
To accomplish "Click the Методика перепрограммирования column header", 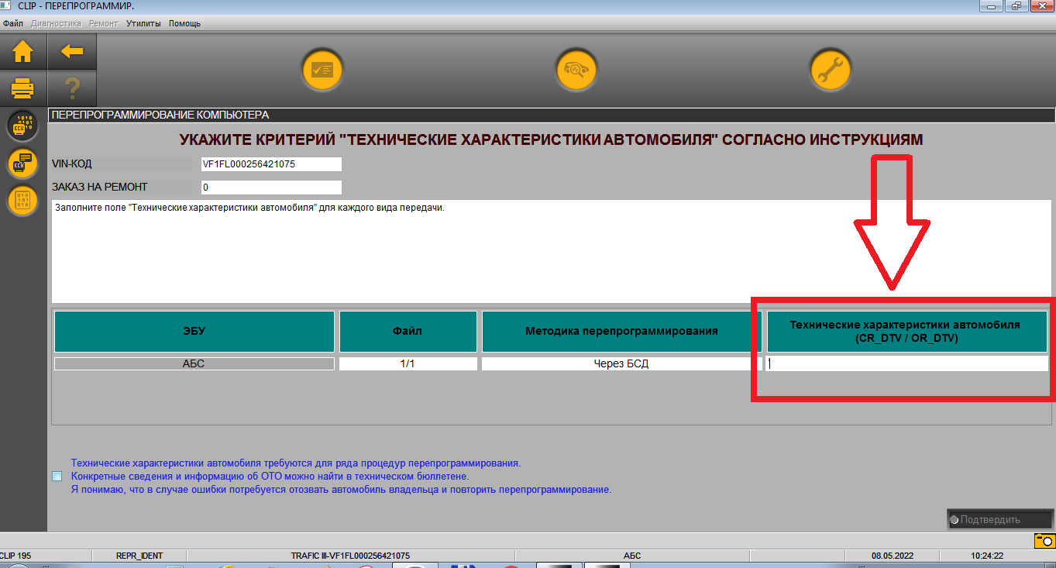I will point(621,332).
